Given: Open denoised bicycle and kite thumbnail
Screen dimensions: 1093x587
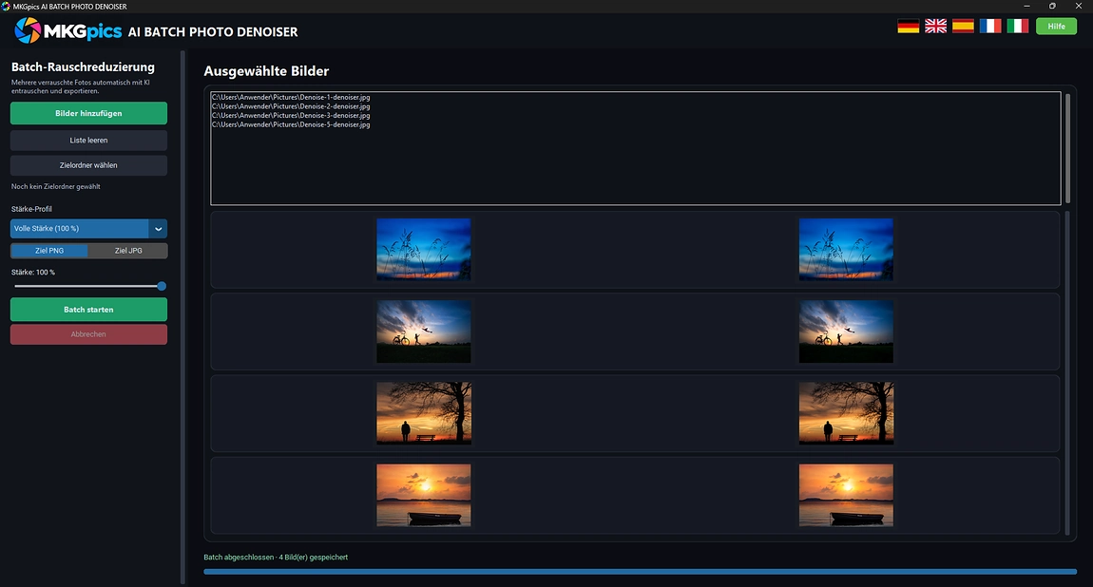Looking at the screenshot, I should [846, 331].
